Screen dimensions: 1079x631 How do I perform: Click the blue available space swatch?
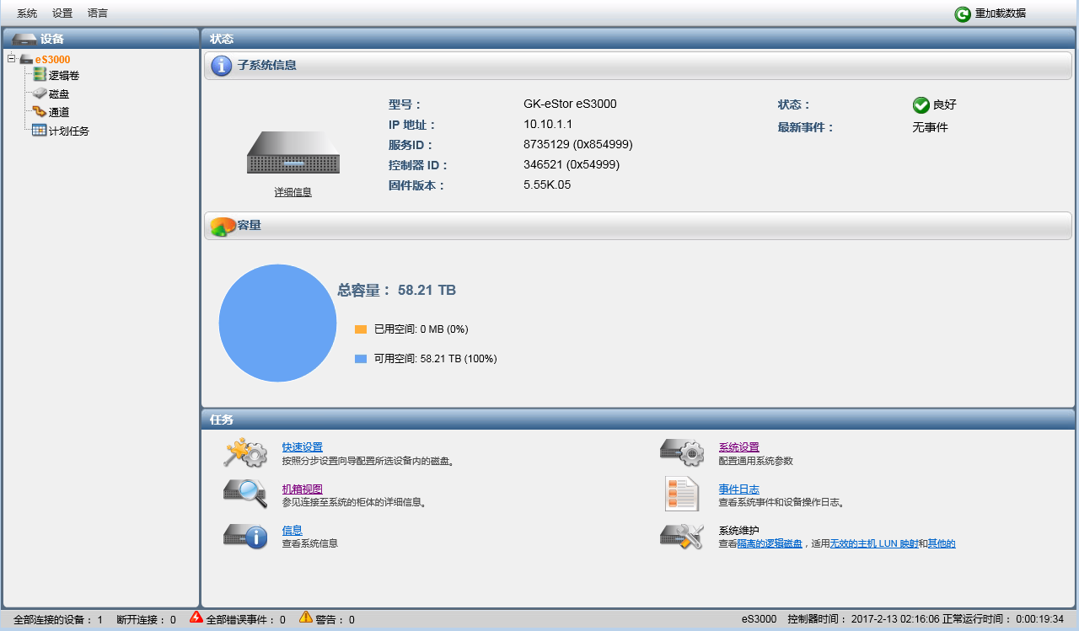(361, 359)
